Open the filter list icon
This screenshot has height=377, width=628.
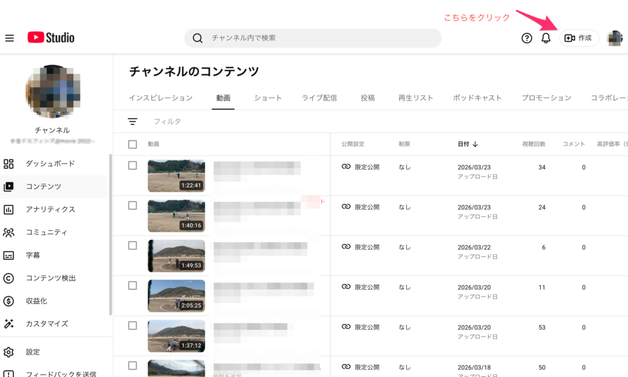(x=132, y=121)
